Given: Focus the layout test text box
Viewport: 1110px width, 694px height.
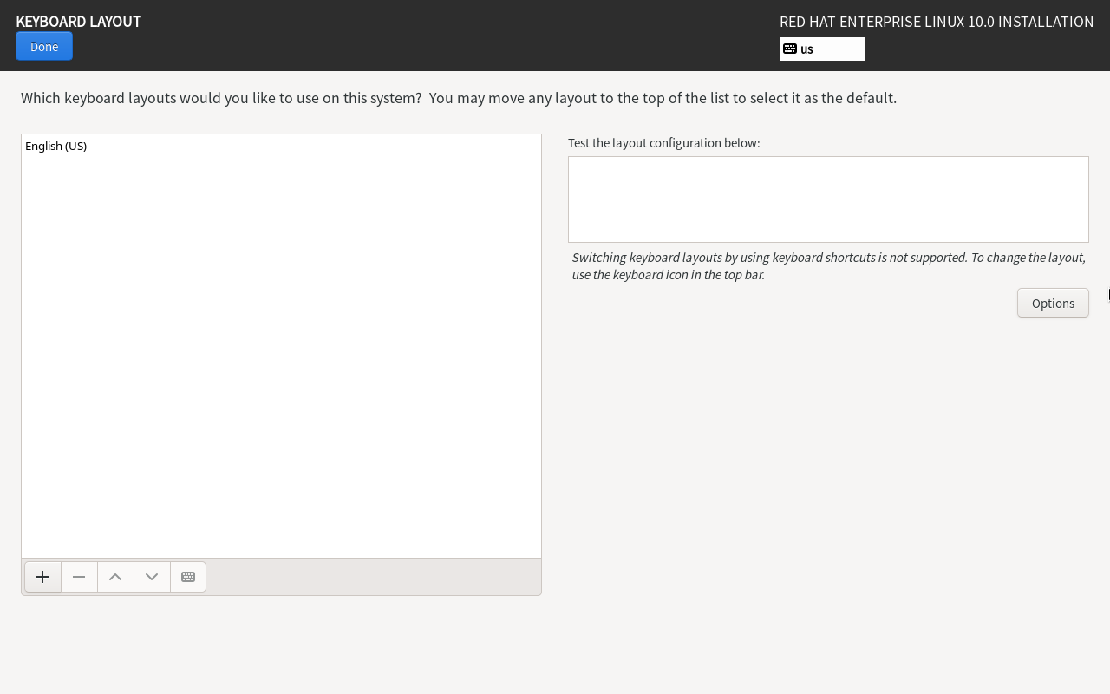Looking at the screenshot, I should coord(828,200).
